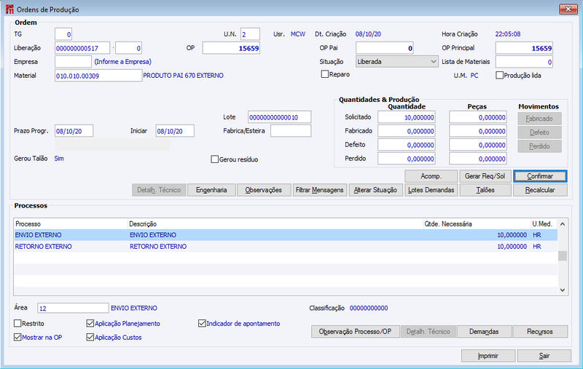Open the Talões button
Viewport: 583px width, 369px height.
coord(485,190)
